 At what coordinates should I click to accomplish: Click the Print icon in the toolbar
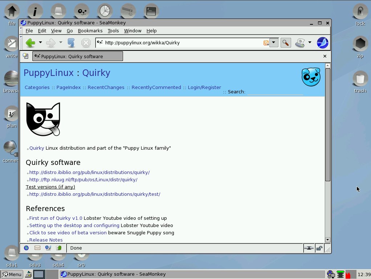pos(300,43)
